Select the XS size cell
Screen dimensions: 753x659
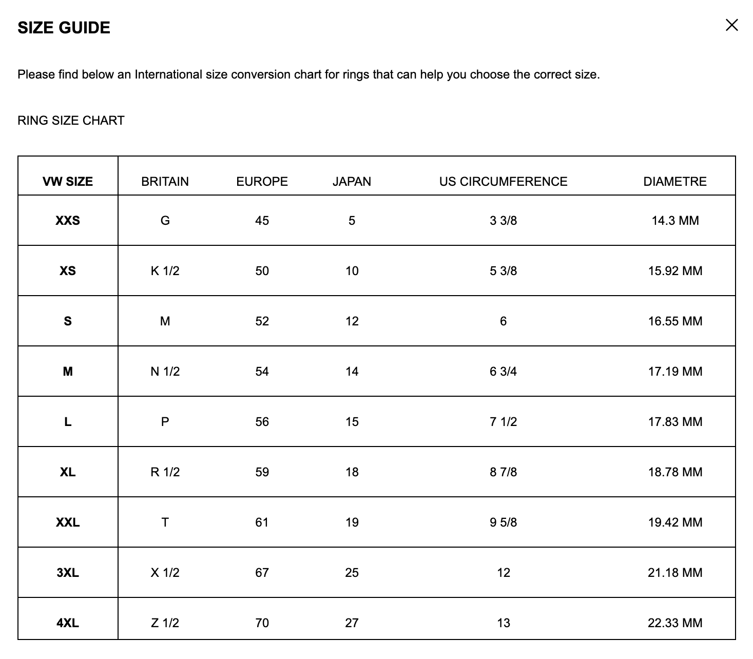click(x=68, y=271)
